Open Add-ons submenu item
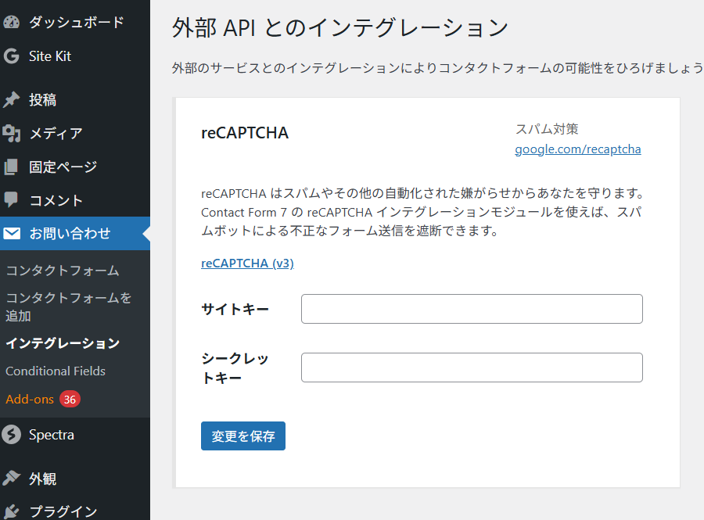704x520 pixels. 30,399
